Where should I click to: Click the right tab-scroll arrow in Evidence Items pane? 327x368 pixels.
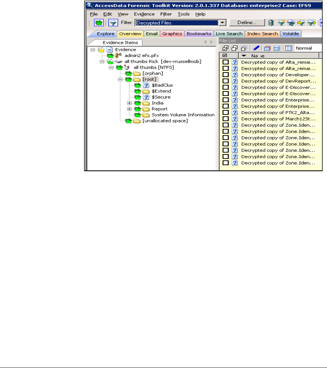click(x=212, y=42)
